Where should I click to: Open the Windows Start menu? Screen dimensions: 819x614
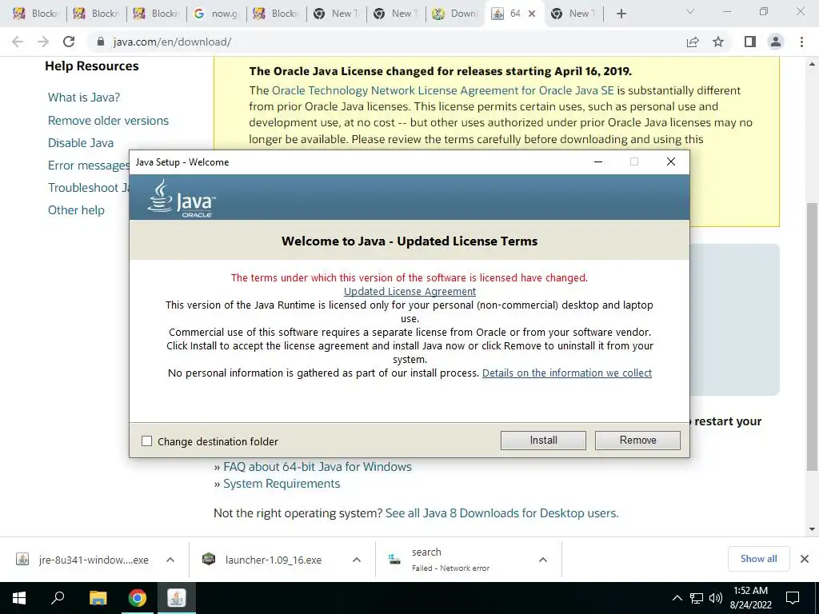pos(19,598)
